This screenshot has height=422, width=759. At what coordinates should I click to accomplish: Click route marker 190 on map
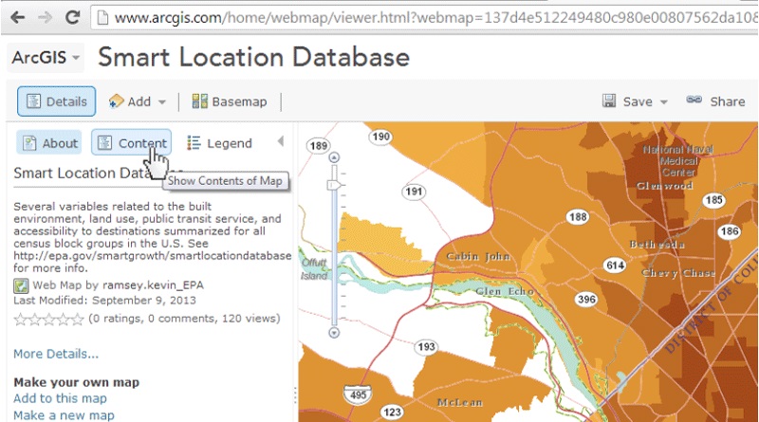coord(381,137)
